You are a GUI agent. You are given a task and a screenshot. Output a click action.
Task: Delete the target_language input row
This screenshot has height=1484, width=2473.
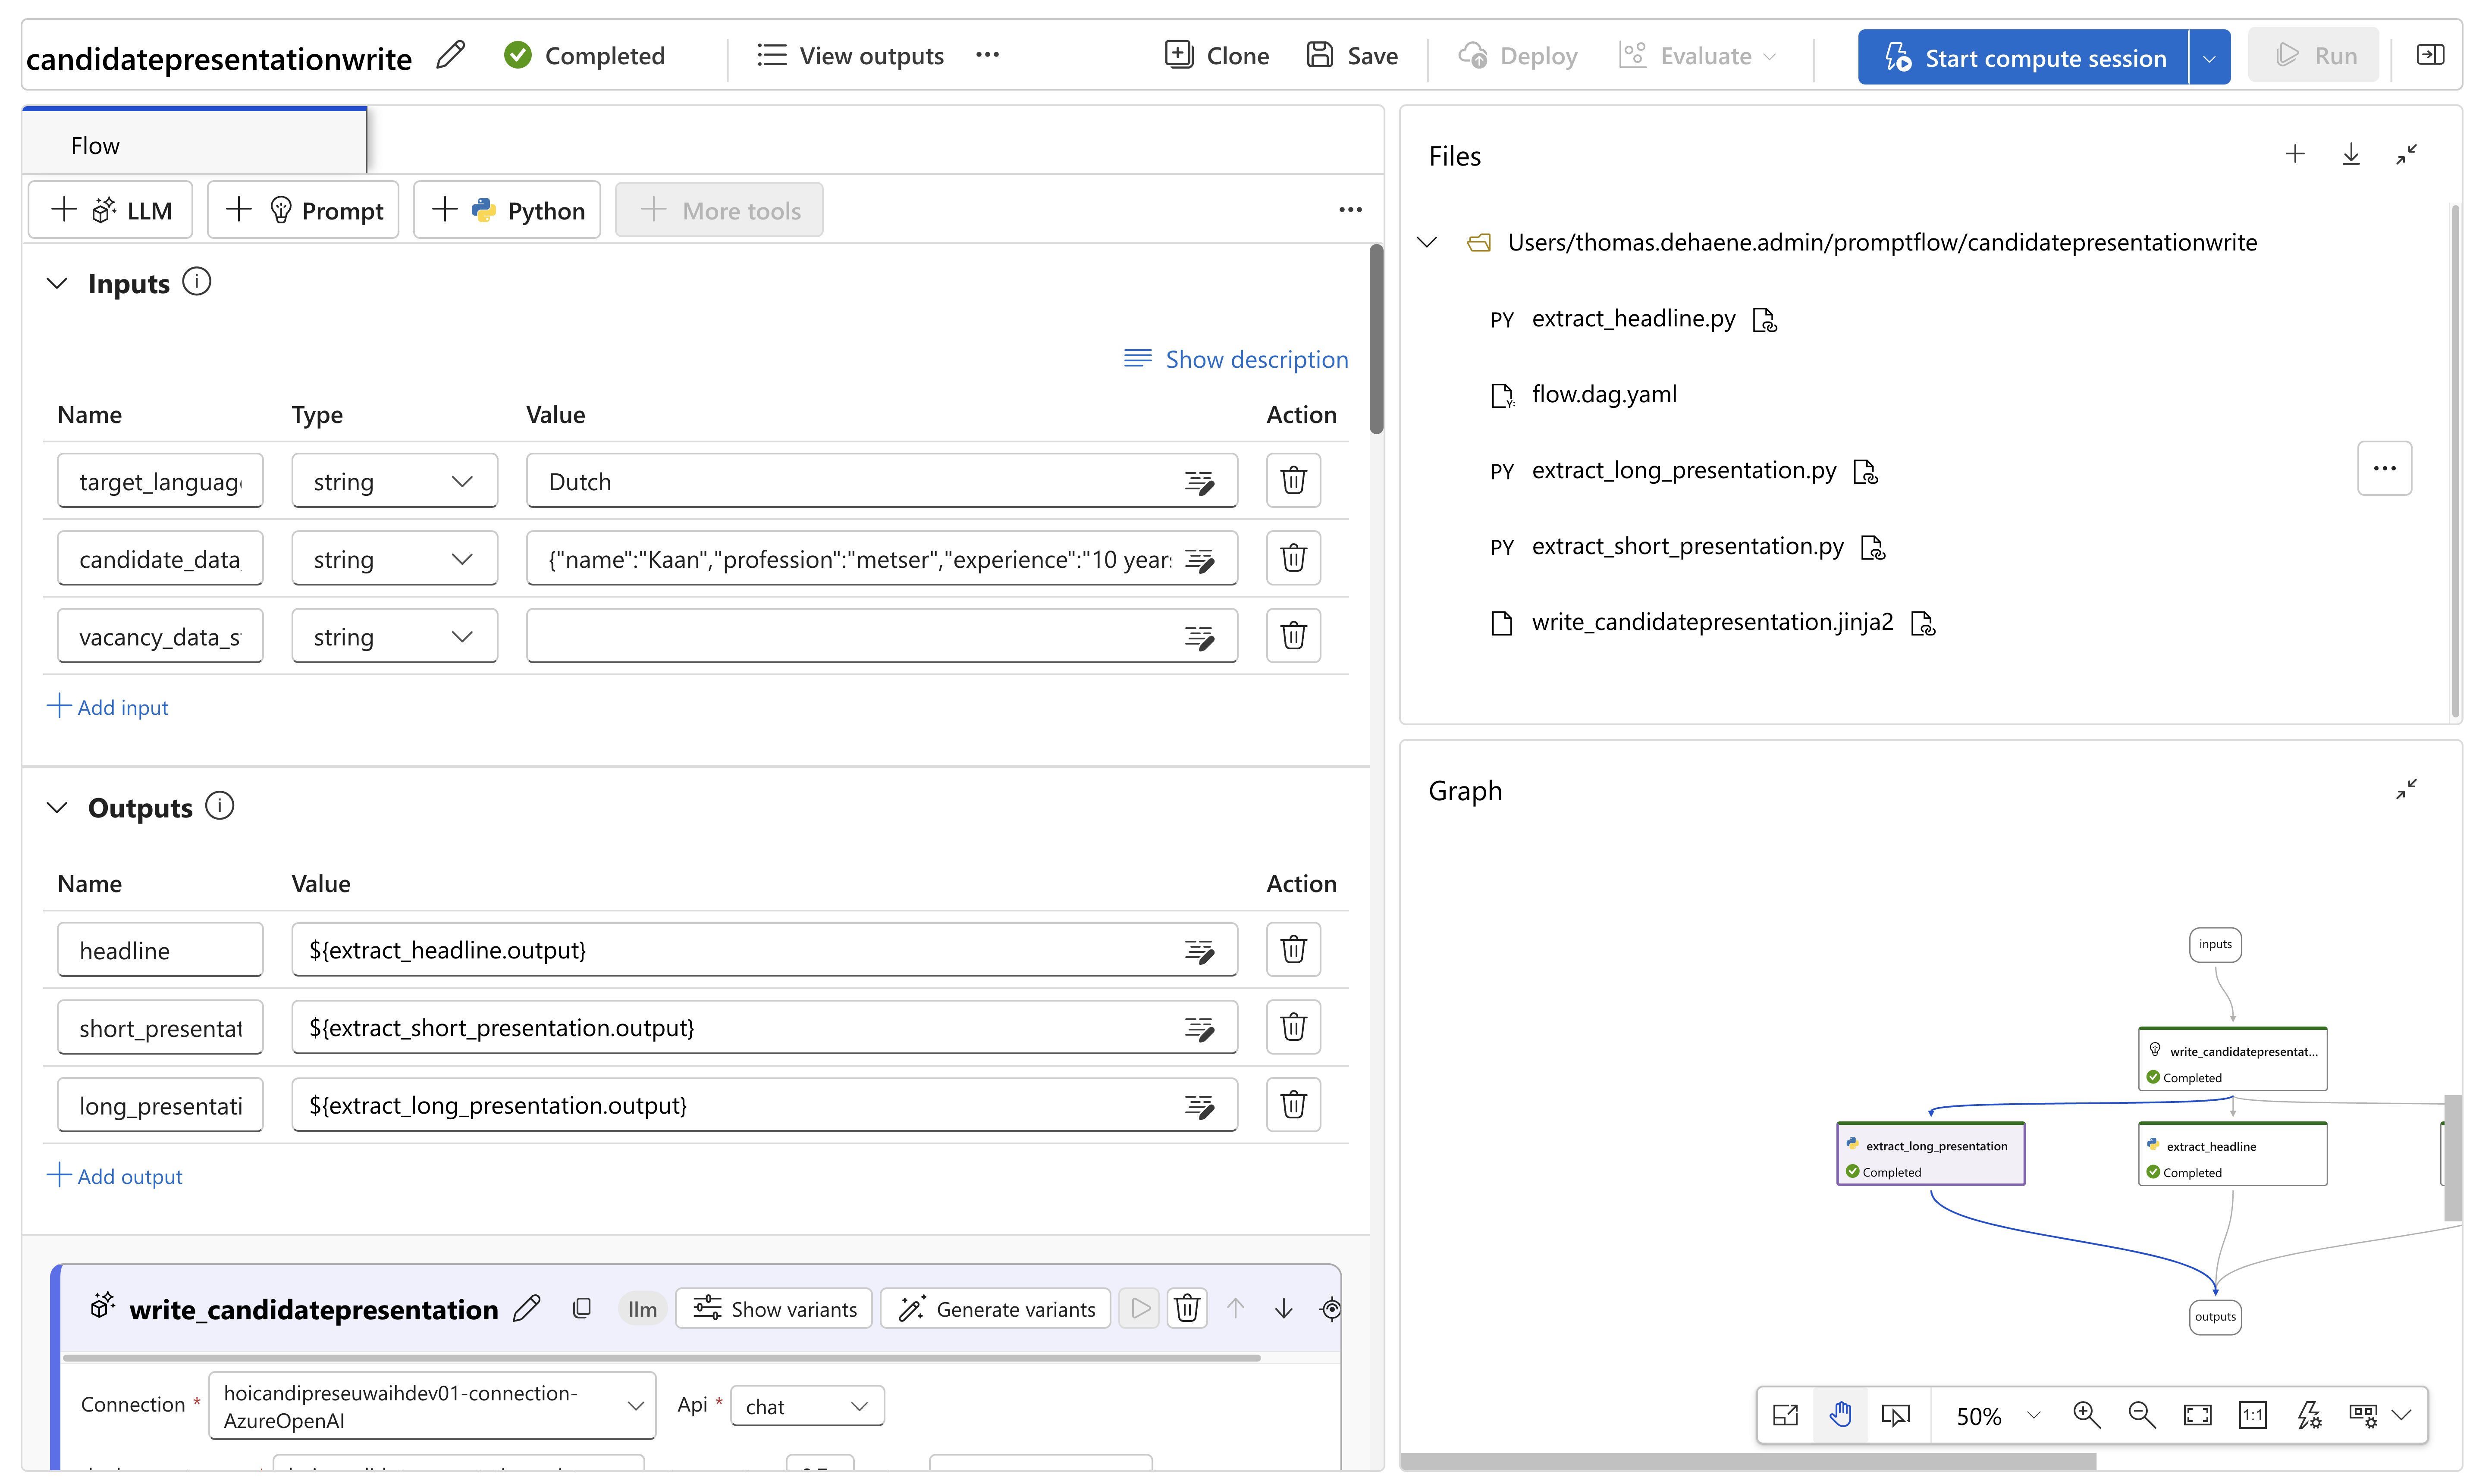[x=1293, y=481]
